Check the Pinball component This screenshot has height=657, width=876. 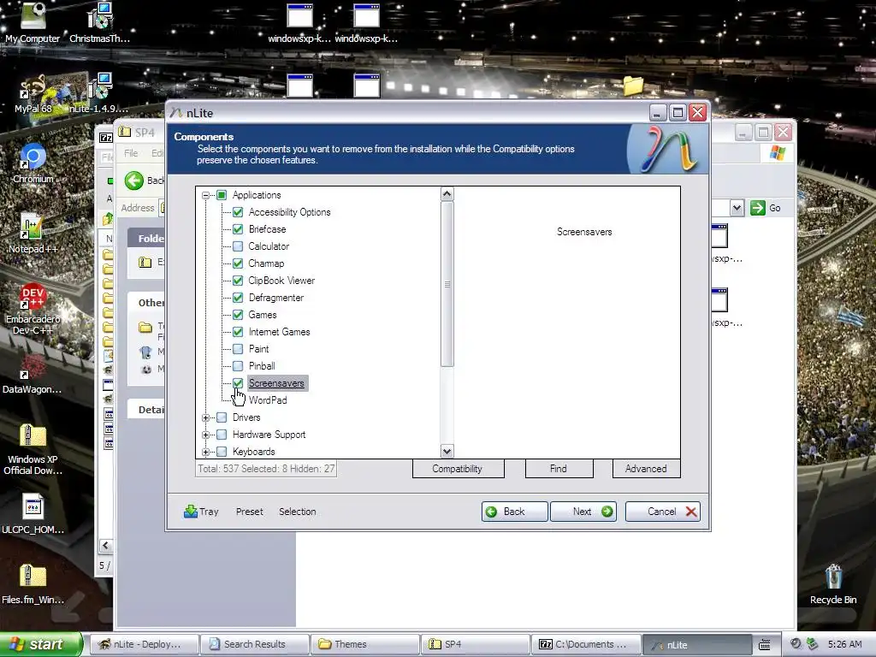tap(238, 366)
